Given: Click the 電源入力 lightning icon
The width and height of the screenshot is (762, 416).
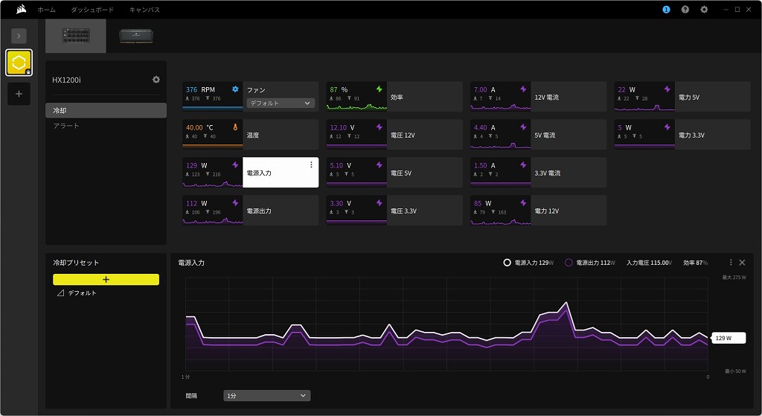Looking at the screenshot, I should click(x=235, y=164).
